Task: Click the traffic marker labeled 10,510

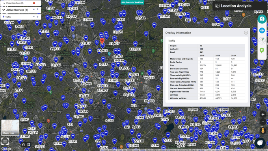Action: coord(169,111)
